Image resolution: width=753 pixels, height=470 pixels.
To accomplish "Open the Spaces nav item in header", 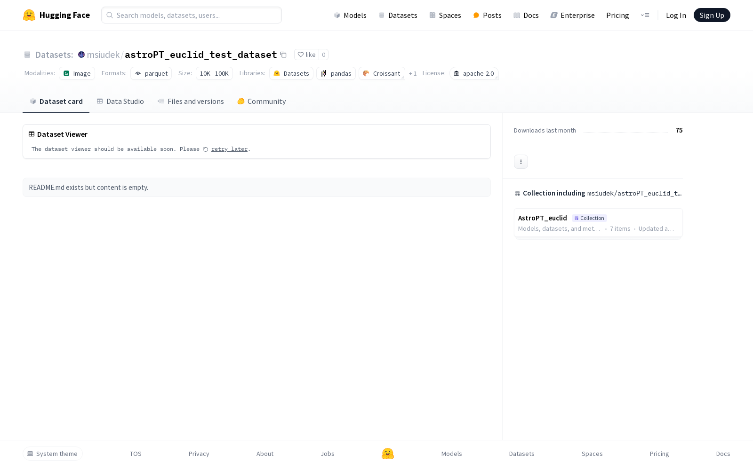I will (445, 15).
